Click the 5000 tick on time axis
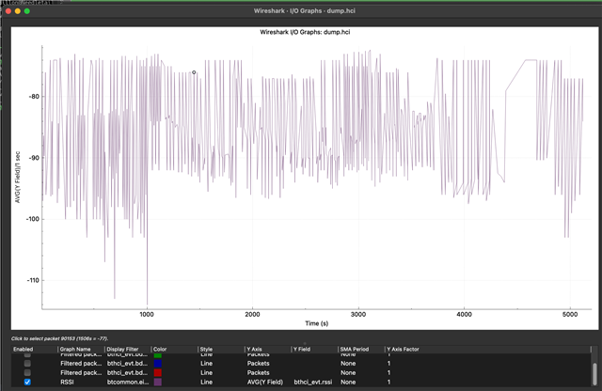Viewport: 602px width, 391px height. 570,314
